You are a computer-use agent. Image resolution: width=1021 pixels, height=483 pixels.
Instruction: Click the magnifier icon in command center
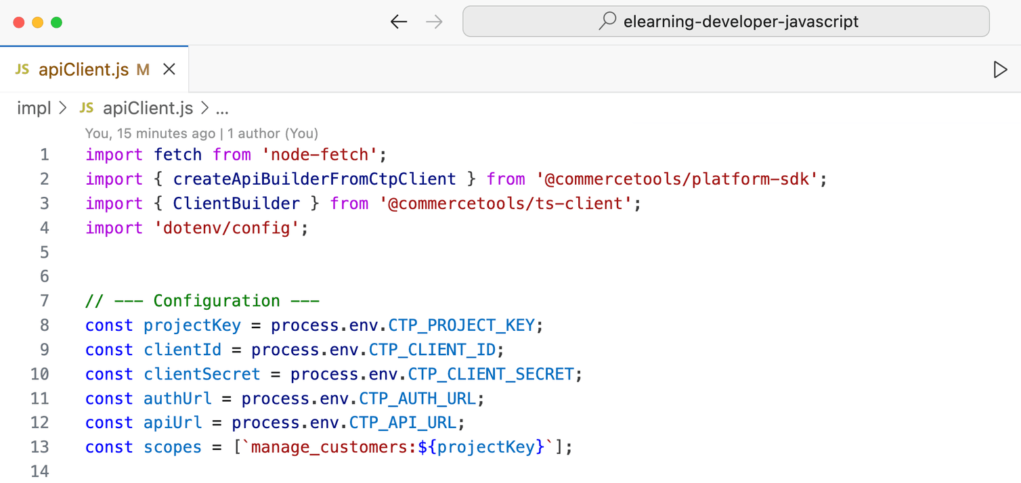point(607,21)
